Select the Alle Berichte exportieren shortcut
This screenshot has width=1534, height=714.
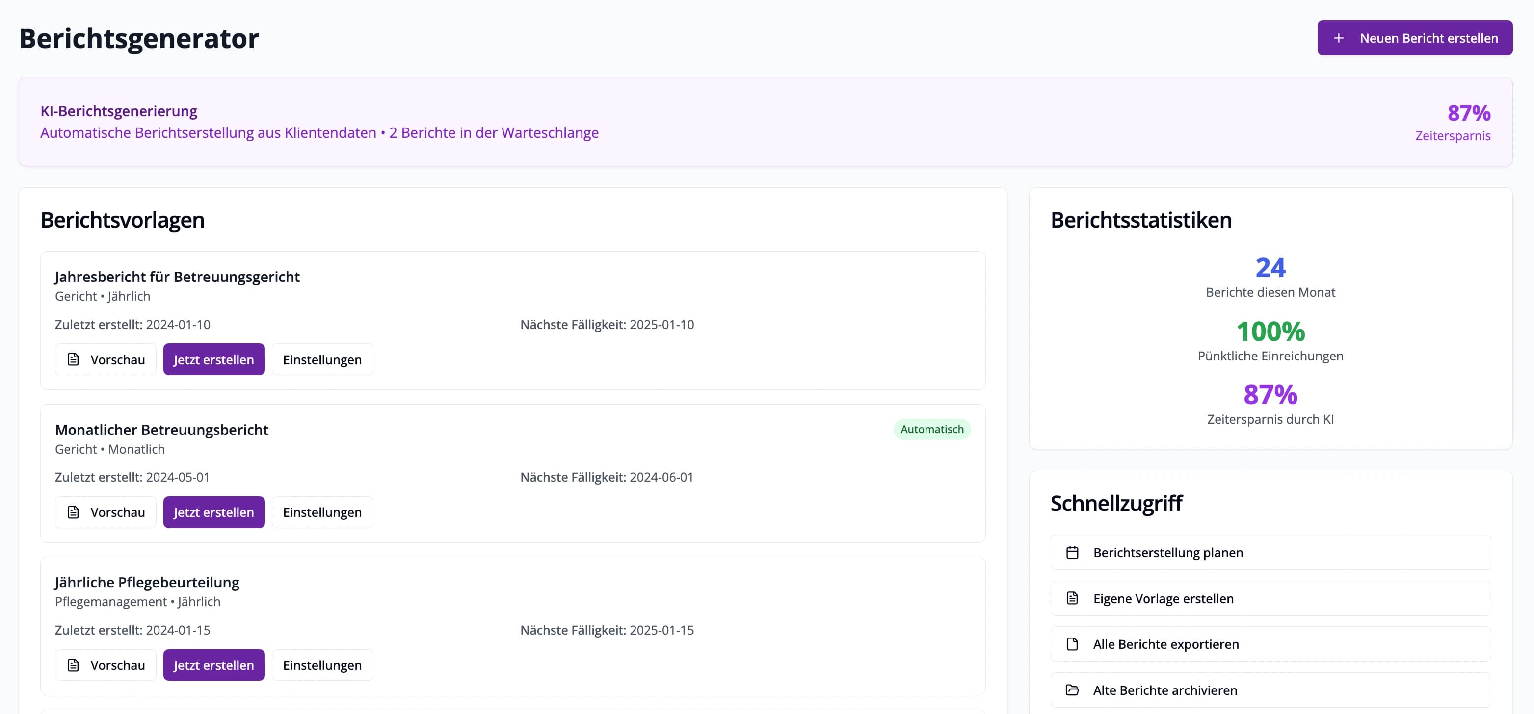pyautogui.click(x=1165, y=644)
